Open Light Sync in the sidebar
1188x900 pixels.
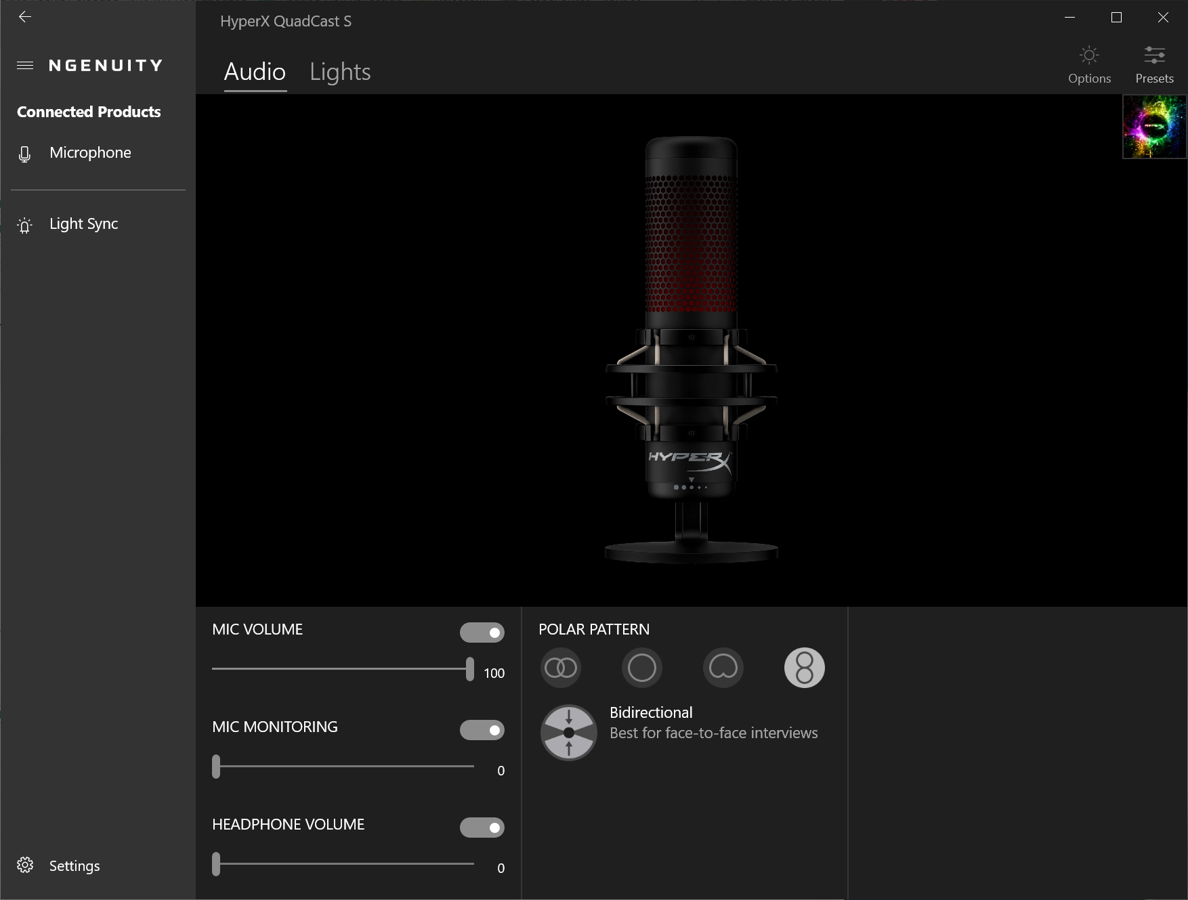point(83,224)
